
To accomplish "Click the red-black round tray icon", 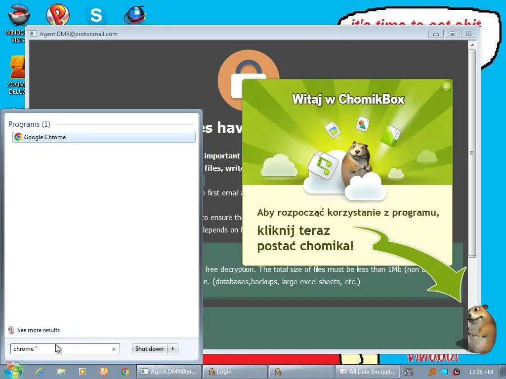I will click(x=456, y=372).
